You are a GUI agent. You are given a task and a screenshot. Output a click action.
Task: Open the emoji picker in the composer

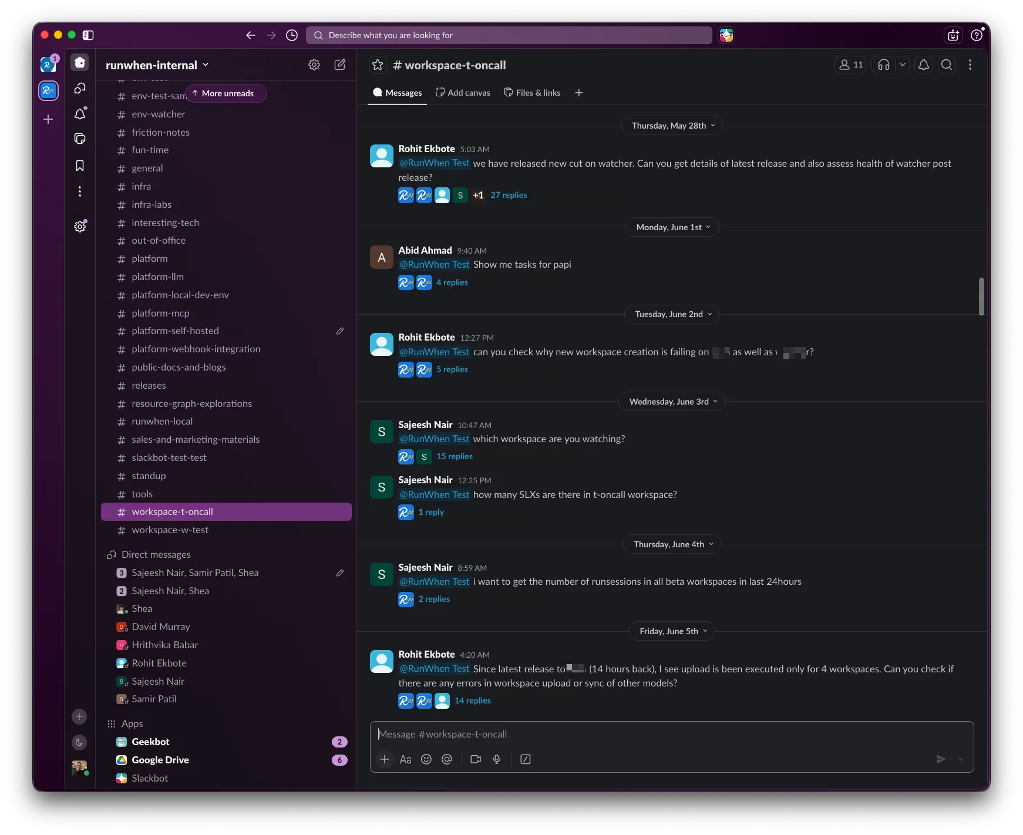(426, 759)
